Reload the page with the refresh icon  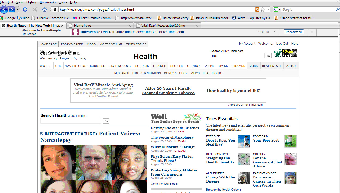pyautogui.click(x=25, y=10)
